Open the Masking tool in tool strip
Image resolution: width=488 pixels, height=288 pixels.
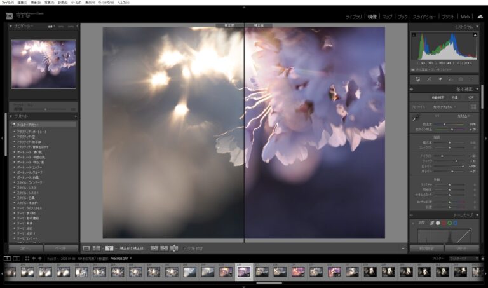(461, 79)
